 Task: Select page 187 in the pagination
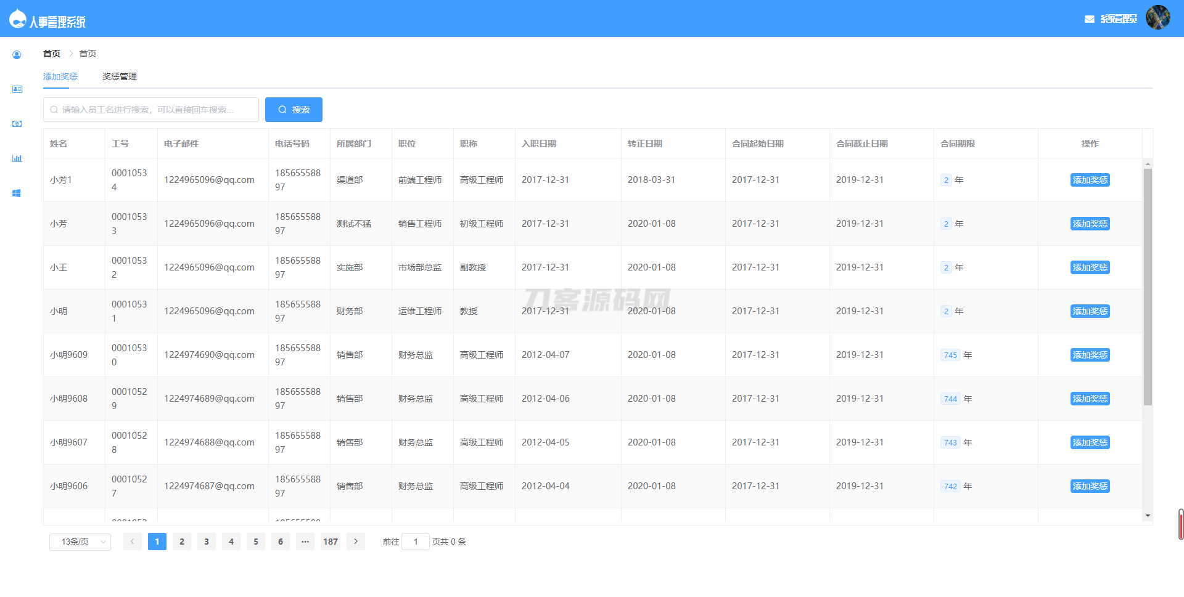(x=330, y=542)
